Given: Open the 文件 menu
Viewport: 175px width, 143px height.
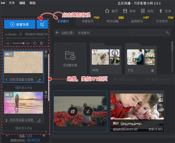Looking at the screenshot, I should [12, 3].
